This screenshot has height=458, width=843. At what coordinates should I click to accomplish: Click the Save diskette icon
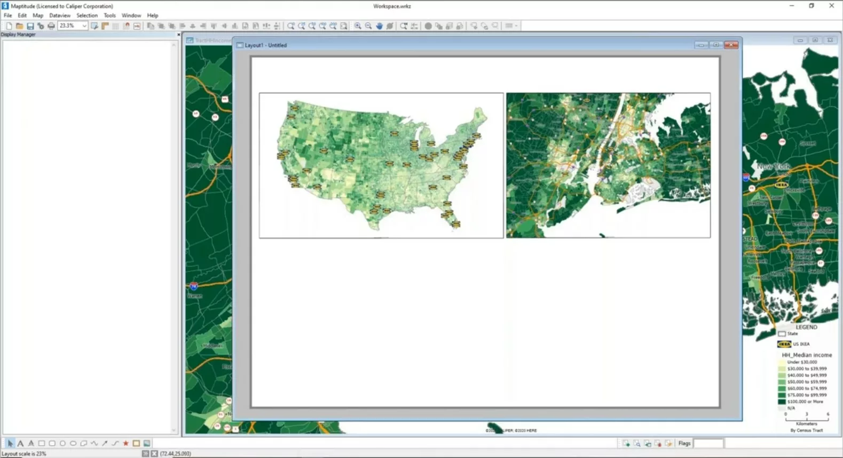tap(30, 26)
